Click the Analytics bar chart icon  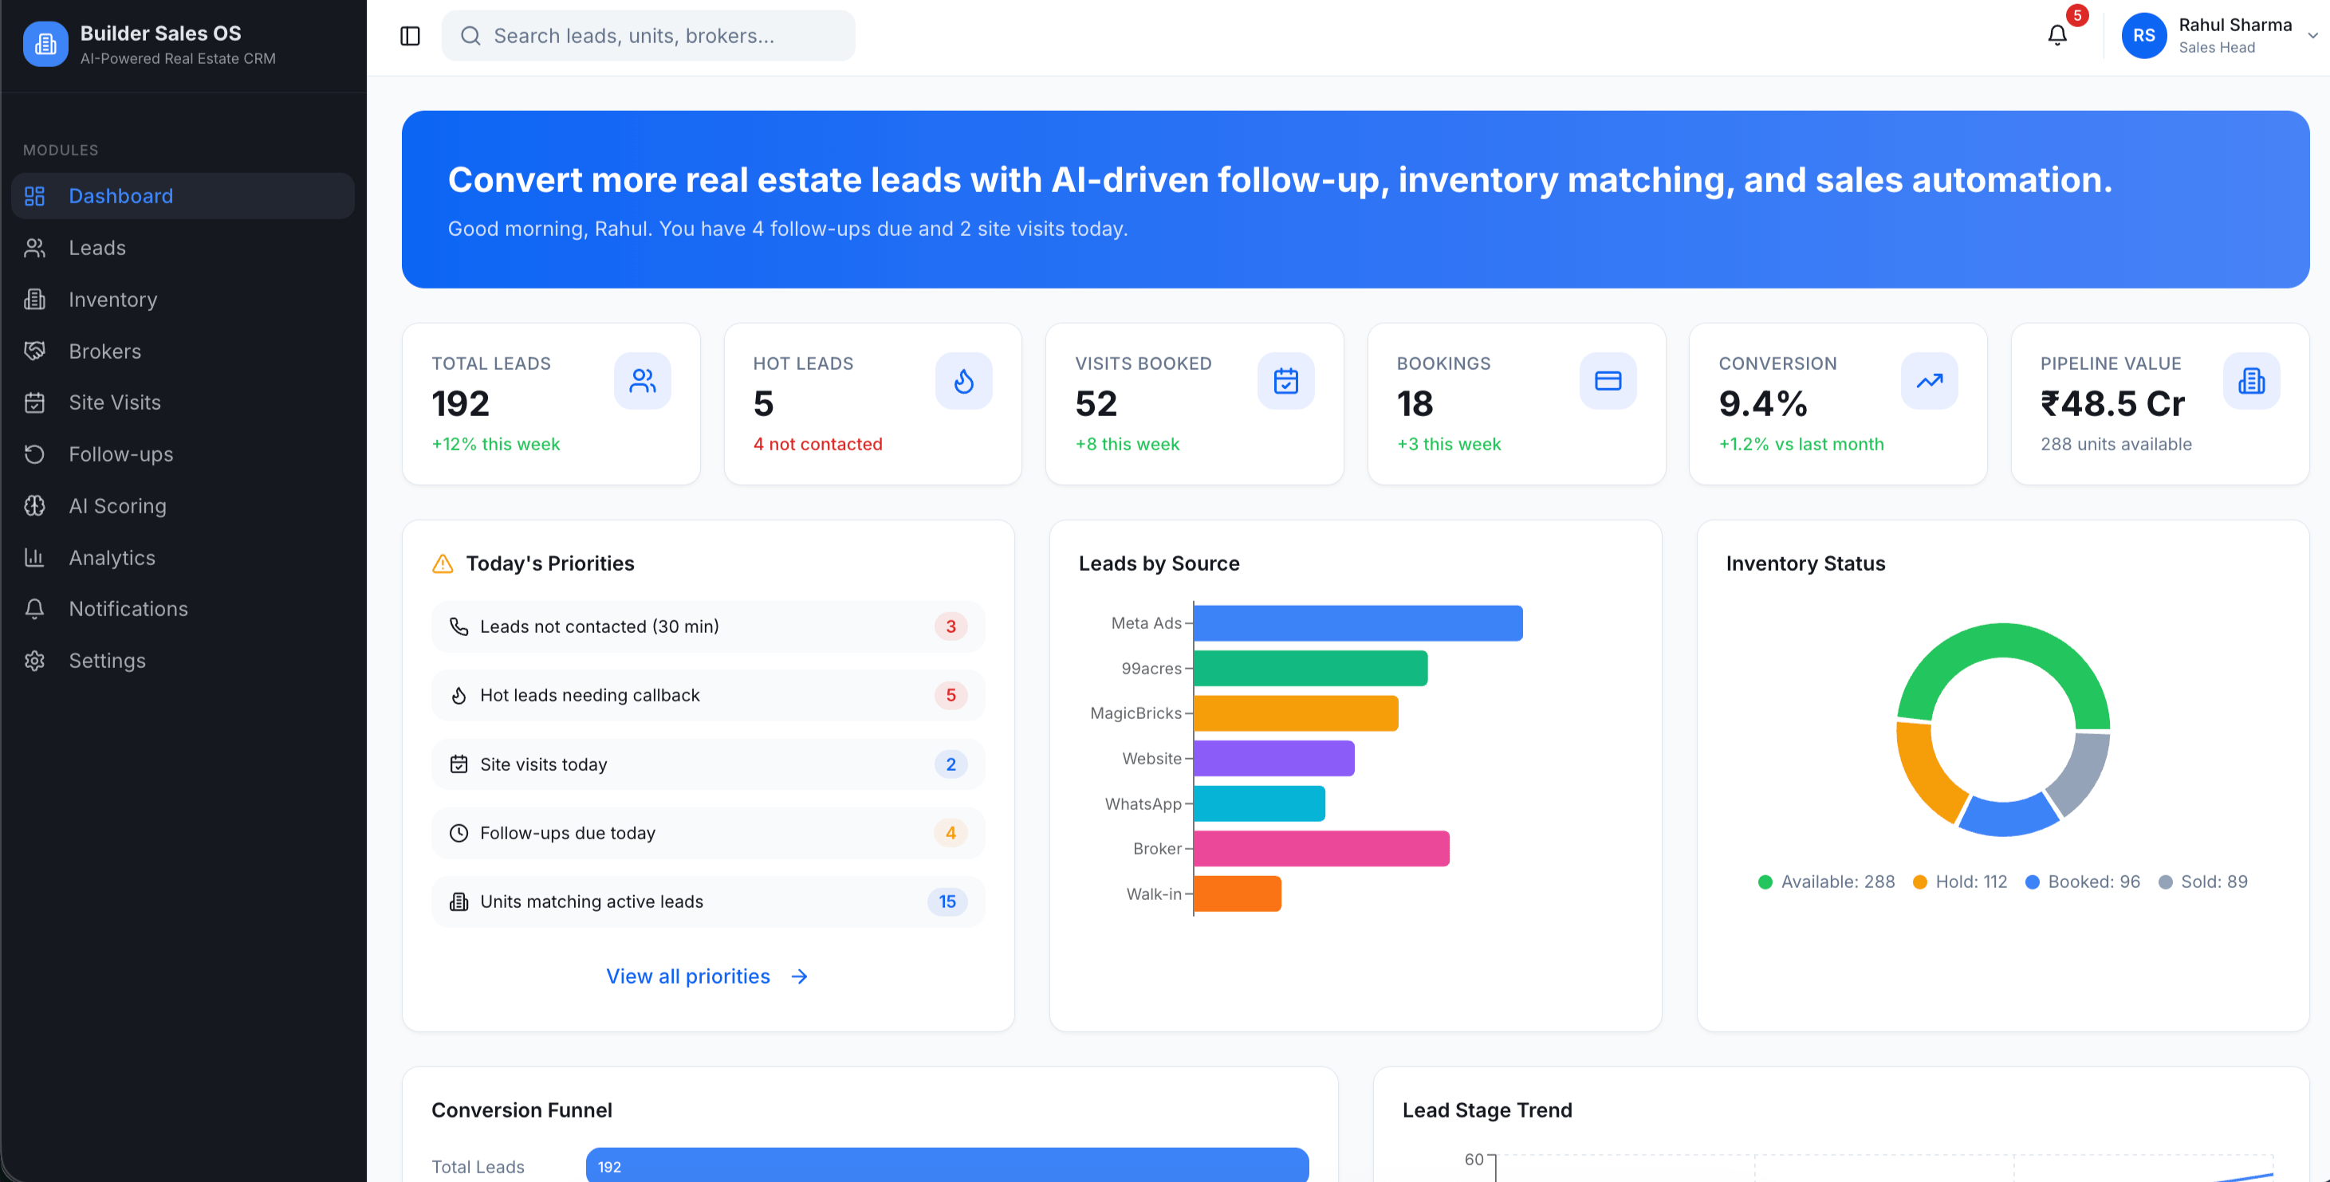coord(34,557)
